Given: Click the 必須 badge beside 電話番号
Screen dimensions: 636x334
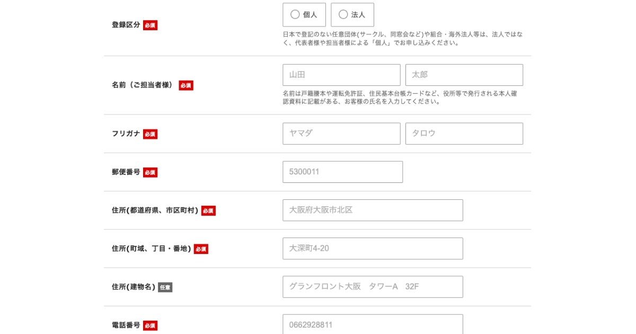Looking at the screenshot, I should (149, 325).
